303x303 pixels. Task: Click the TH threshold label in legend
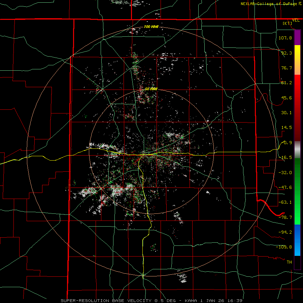pos(289,262)
